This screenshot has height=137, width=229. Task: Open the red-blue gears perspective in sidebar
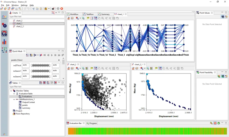4,25
